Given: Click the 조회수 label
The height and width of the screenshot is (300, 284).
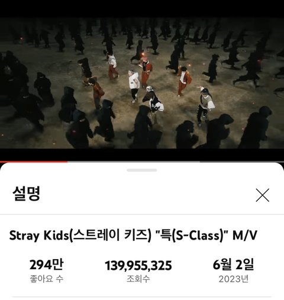Looking at the screenshot, I should pyautogui.click(x=138, y=279).
